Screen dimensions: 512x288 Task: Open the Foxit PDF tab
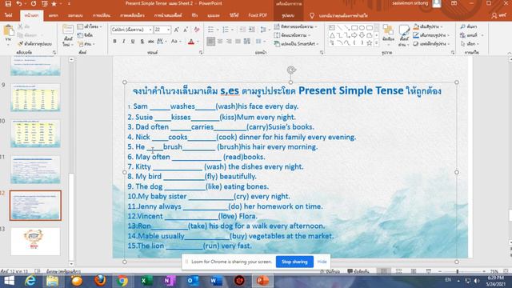258,15
